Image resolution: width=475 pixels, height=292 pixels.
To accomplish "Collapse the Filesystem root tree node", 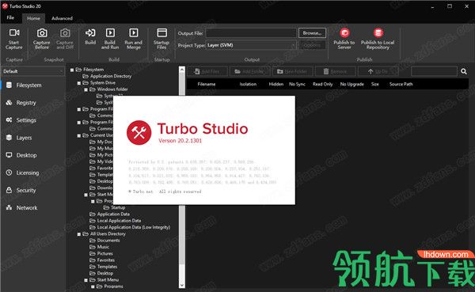I will pos(72,70).
